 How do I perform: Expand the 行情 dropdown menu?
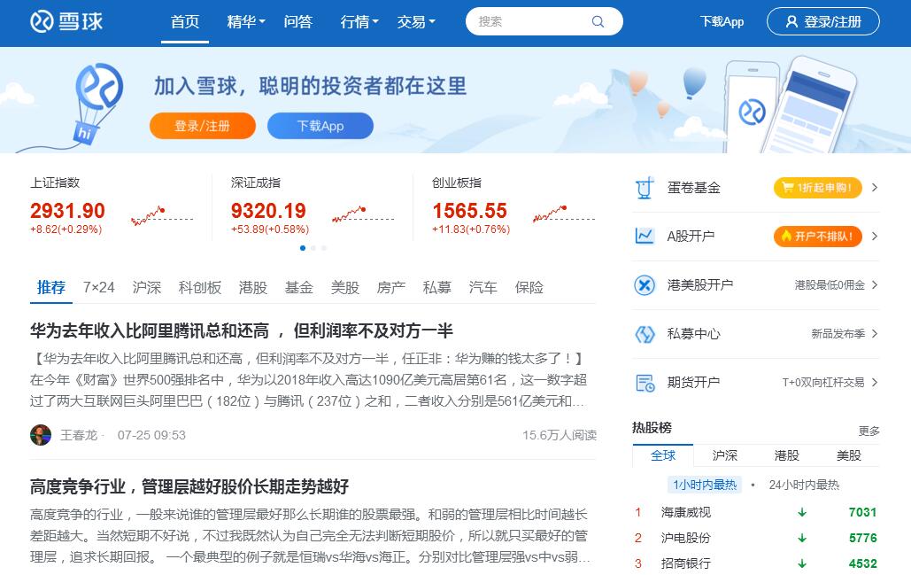[x=359, y=22]
